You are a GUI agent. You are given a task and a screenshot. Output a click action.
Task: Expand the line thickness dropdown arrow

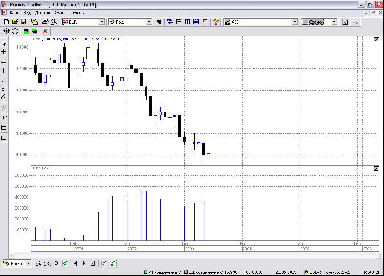coord(335,22)
